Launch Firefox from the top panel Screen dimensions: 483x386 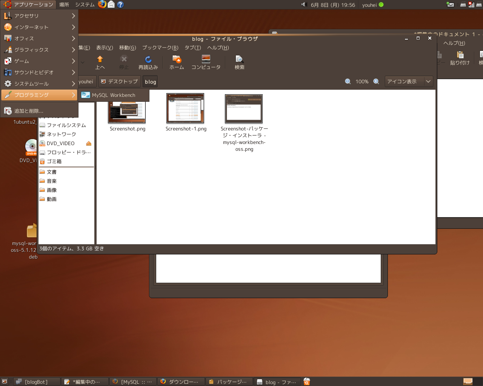102,5
